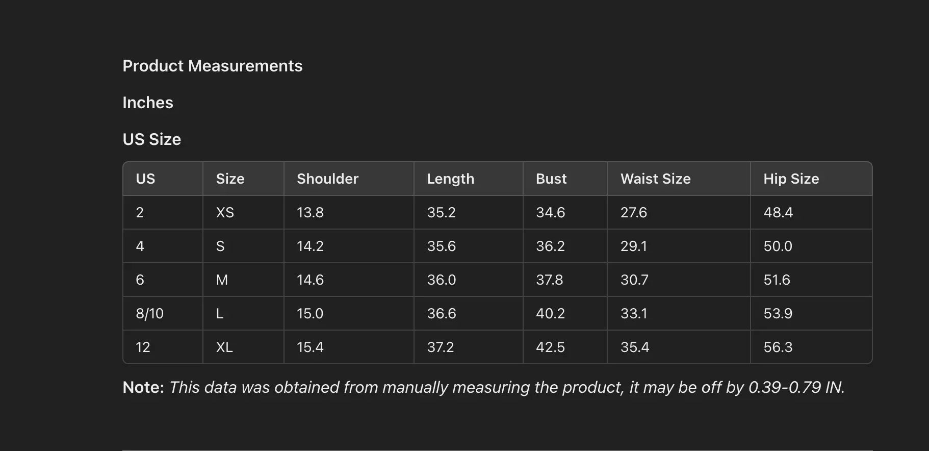Viewport: 929px width, 451px height.
Task: Click the XS size cell
Action: [225, 212]
